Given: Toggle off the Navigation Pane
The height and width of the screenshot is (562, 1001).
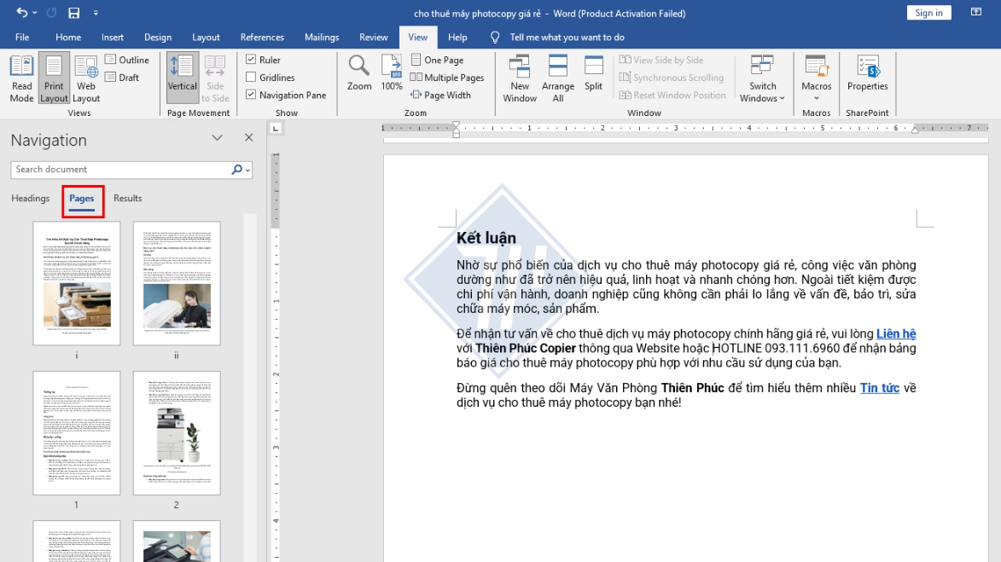Looking at the screenshot, I should [x=251, y=95].
